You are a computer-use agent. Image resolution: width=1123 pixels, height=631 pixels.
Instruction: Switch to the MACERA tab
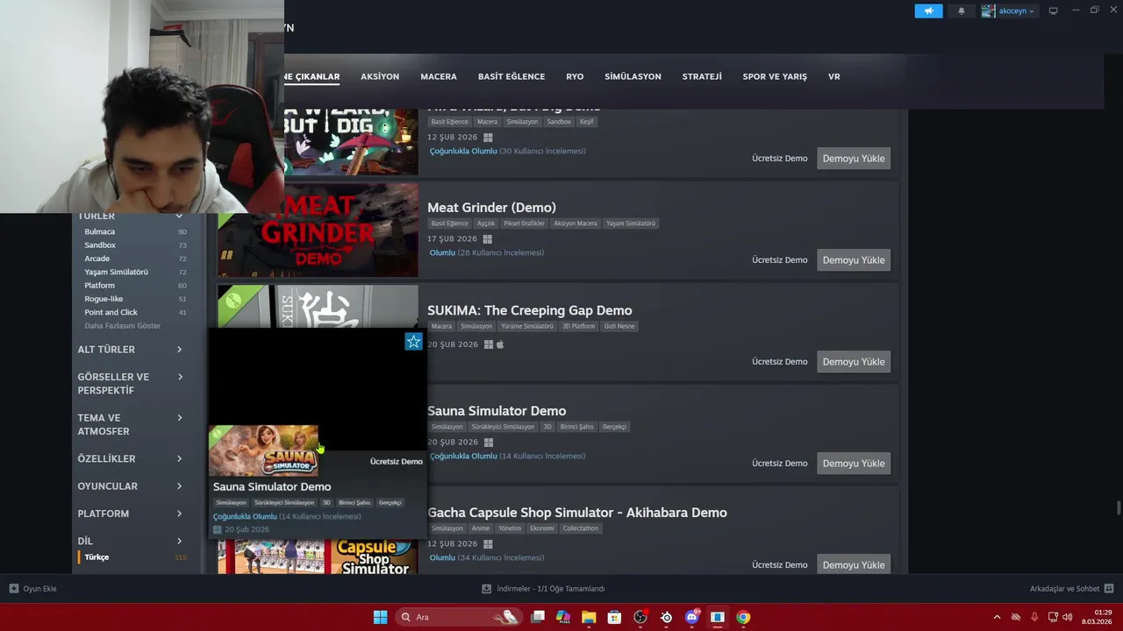pos(439,76)
